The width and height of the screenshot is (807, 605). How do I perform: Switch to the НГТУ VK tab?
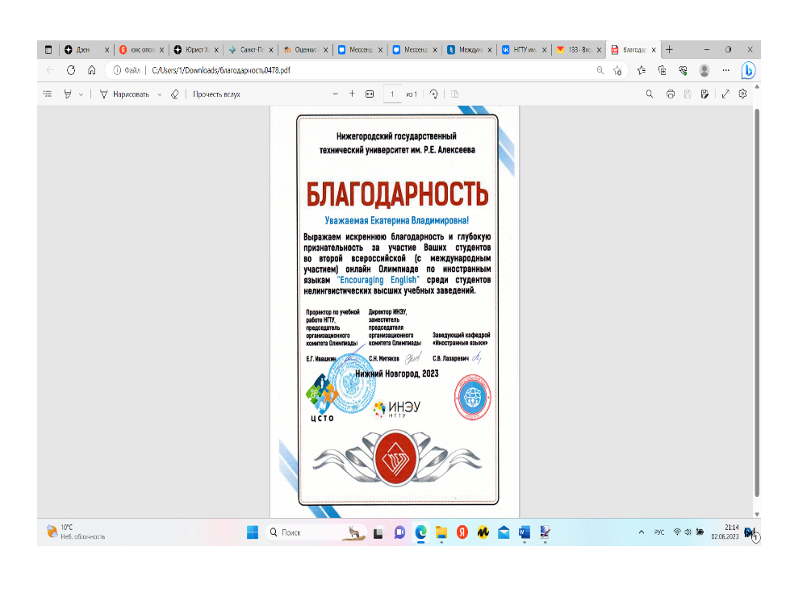tap(521, 49)
